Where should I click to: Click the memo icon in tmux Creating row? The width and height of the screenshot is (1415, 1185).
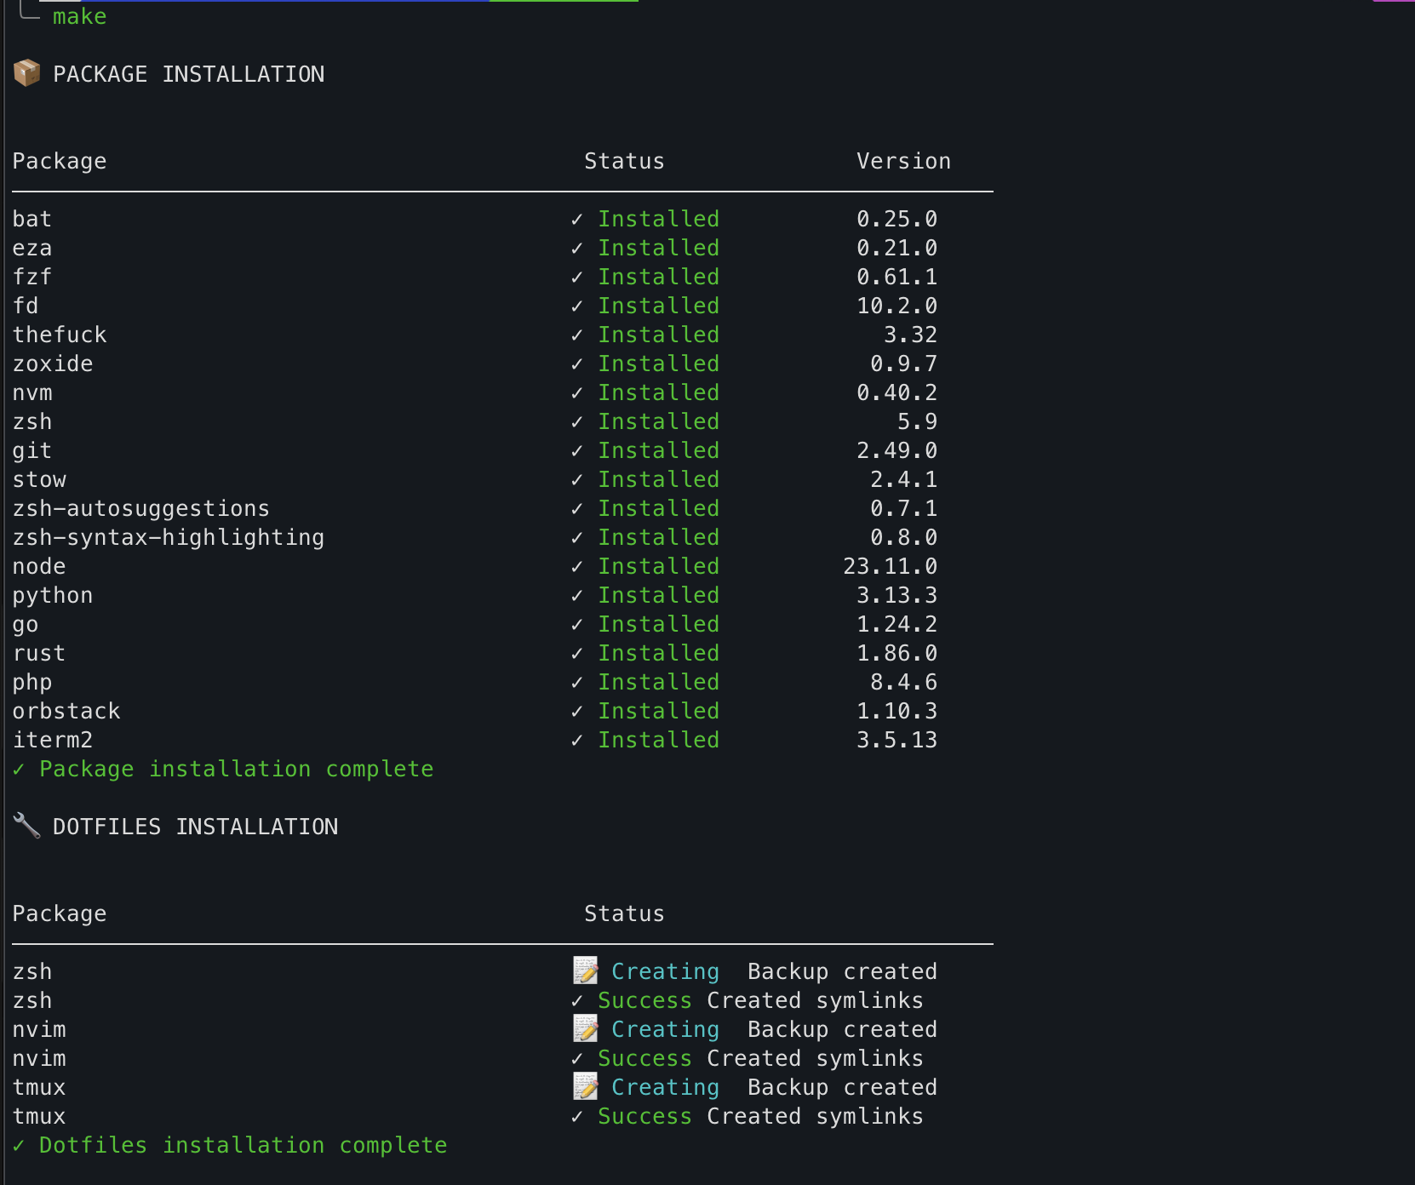pos(586,1086)
